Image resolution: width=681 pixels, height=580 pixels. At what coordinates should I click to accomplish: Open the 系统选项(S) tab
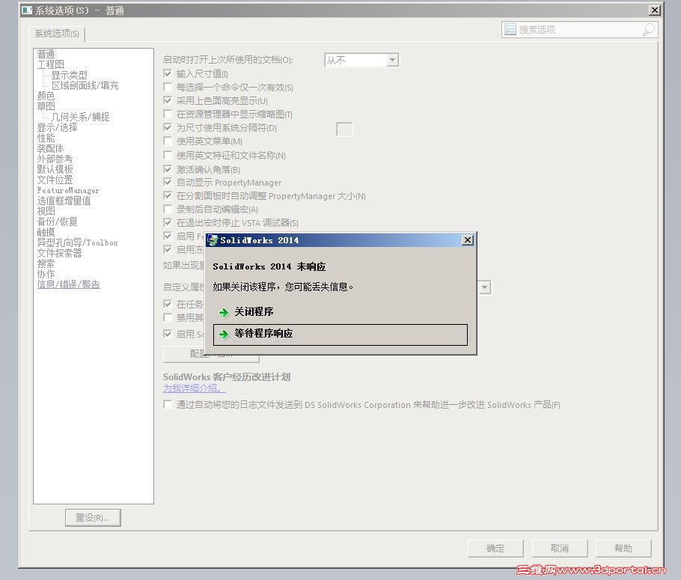tap(57, 34)
